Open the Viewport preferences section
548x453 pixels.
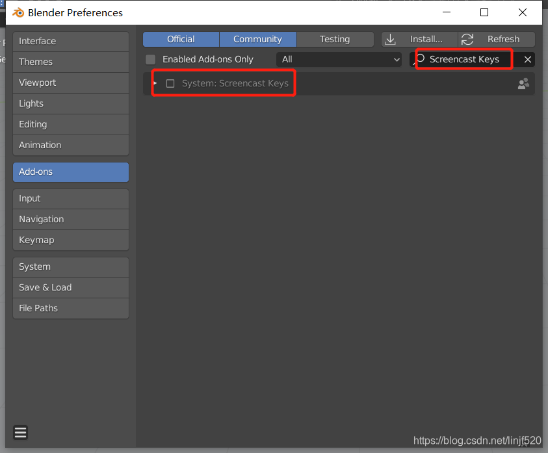pyautogui.click(x=71, y=83)
